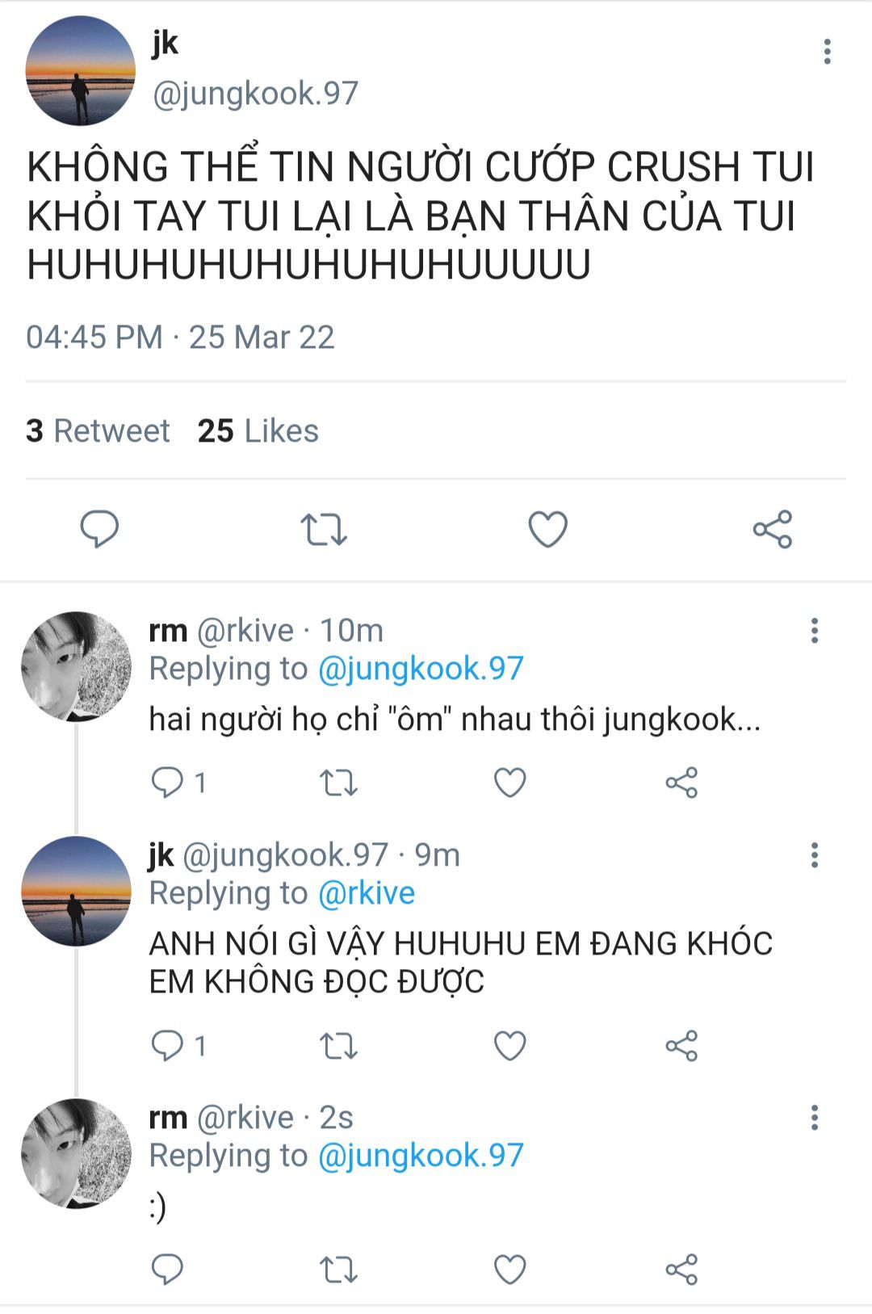Open more options for main tweet
Image resolution: width=872 pixels, height=1314 pixels.
point(827,52)
